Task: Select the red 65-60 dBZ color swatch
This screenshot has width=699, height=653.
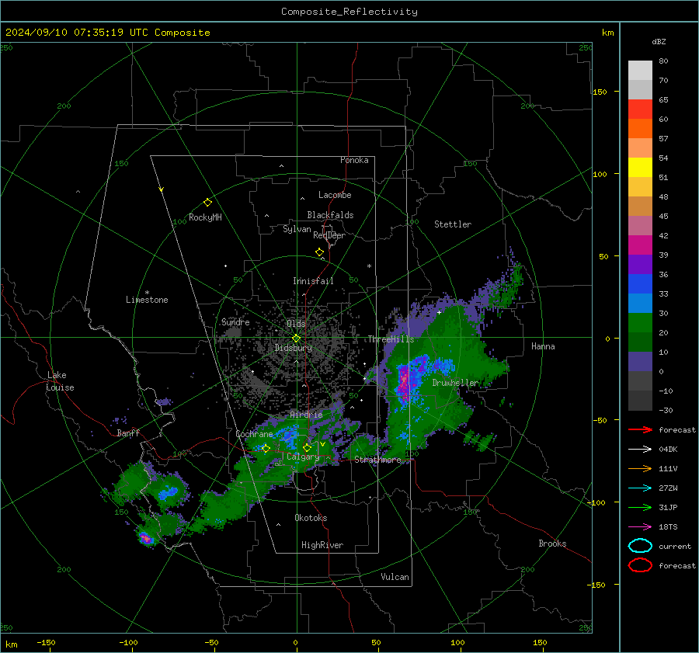Action: (640, 109)
